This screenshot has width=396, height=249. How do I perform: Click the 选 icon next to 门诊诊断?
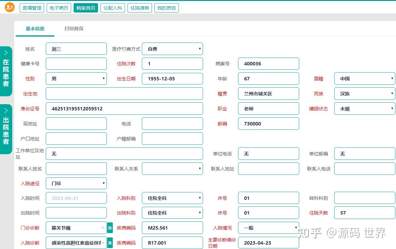110,228
